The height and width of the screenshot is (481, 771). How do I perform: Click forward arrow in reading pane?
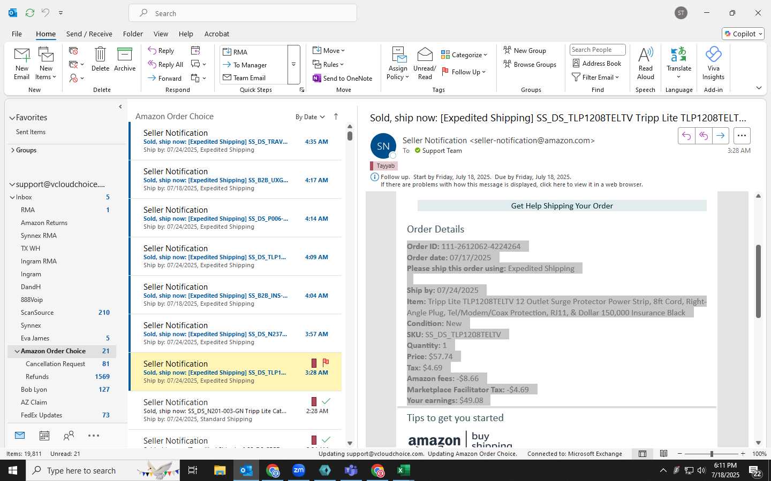(721, 136)
